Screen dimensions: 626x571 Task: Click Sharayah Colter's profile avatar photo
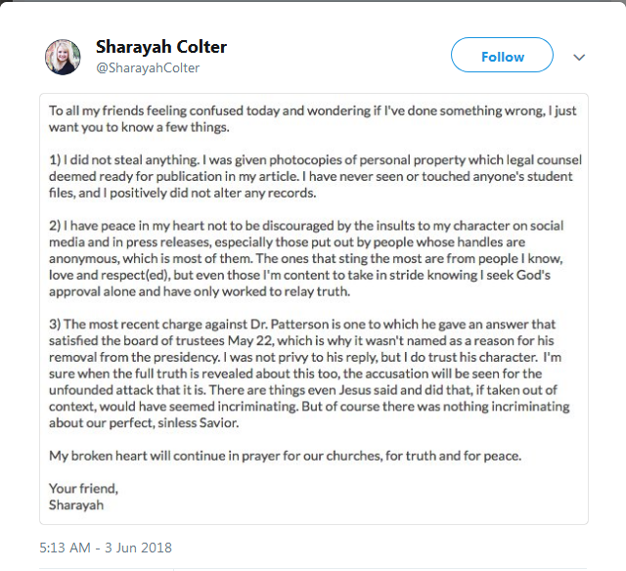(x=63, y=58)
